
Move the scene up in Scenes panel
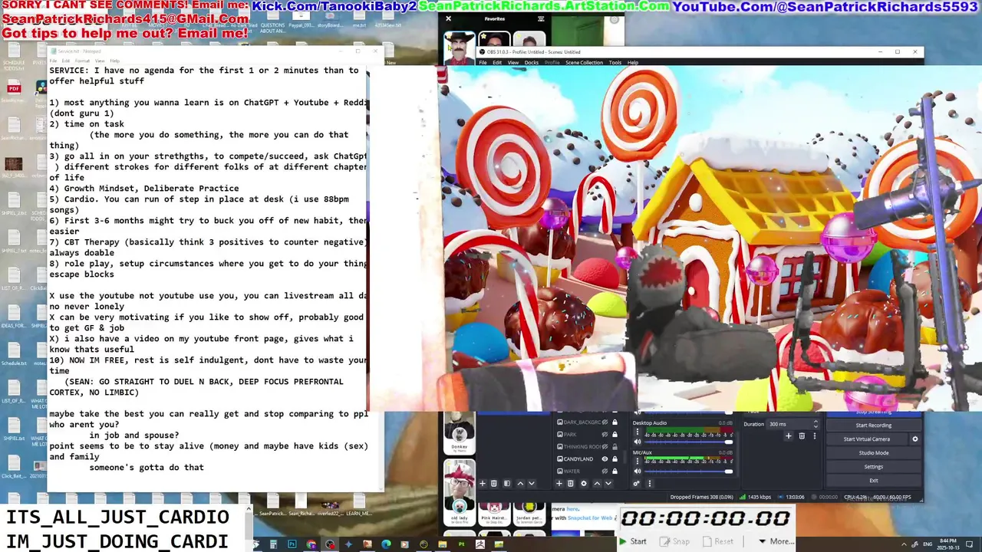520,483
